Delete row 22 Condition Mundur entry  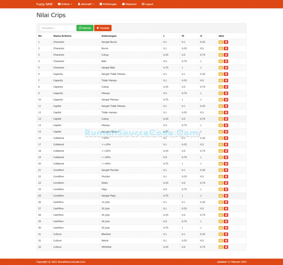coord(226,176)
